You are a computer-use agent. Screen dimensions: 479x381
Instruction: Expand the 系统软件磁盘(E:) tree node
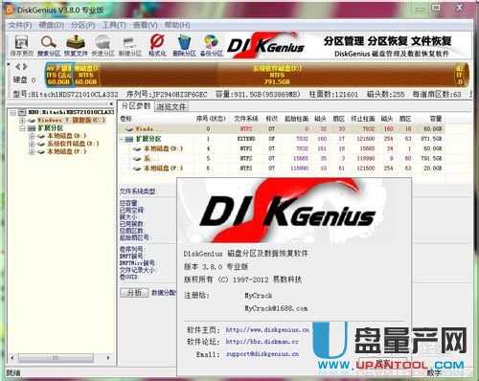tap(32, 144)
